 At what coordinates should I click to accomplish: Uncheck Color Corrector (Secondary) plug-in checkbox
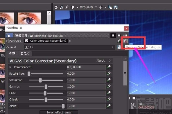pyautogui.click(x=27, y=41)
